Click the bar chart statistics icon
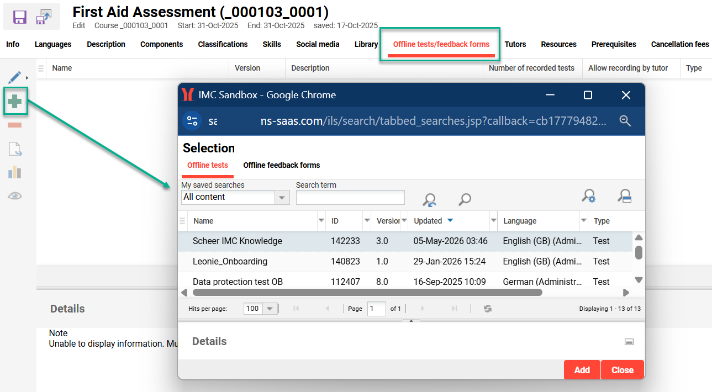This screenshot has height=392, width=712. [15, 172]
